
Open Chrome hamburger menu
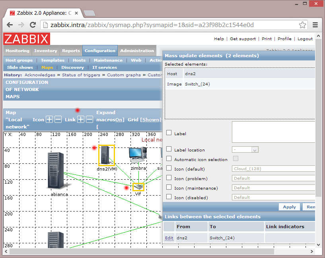pyautogui.click(x=315, y=25)
